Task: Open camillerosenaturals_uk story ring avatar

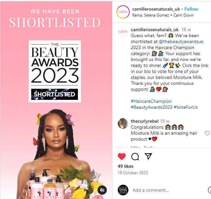Action: (123, 12)
